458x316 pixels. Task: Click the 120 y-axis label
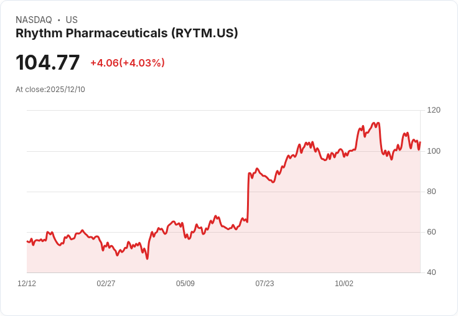coord(434,110)
